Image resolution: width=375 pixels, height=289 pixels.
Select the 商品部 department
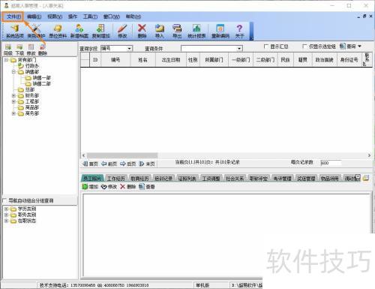pos(32,107)
